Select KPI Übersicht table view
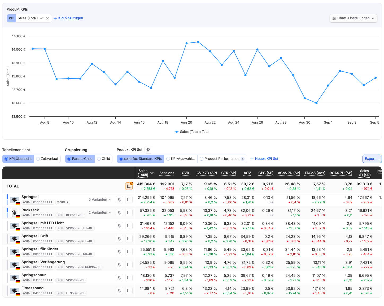This screenshot has width=384, height=306. click(18, 159)
